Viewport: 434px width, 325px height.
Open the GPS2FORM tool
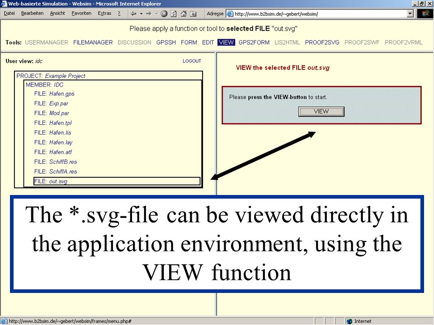coord(254,42)
